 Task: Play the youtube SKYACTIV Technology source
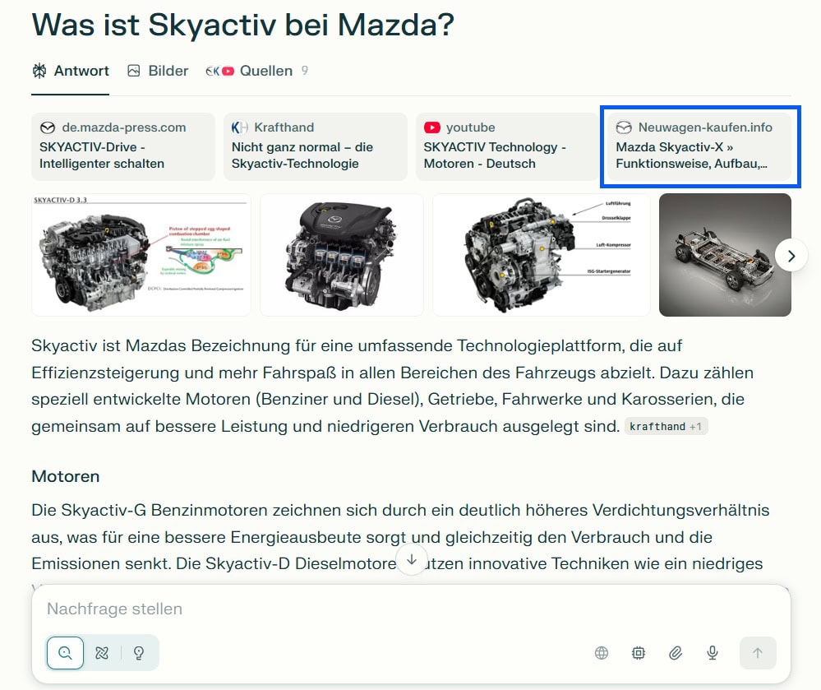coord(506,146)
